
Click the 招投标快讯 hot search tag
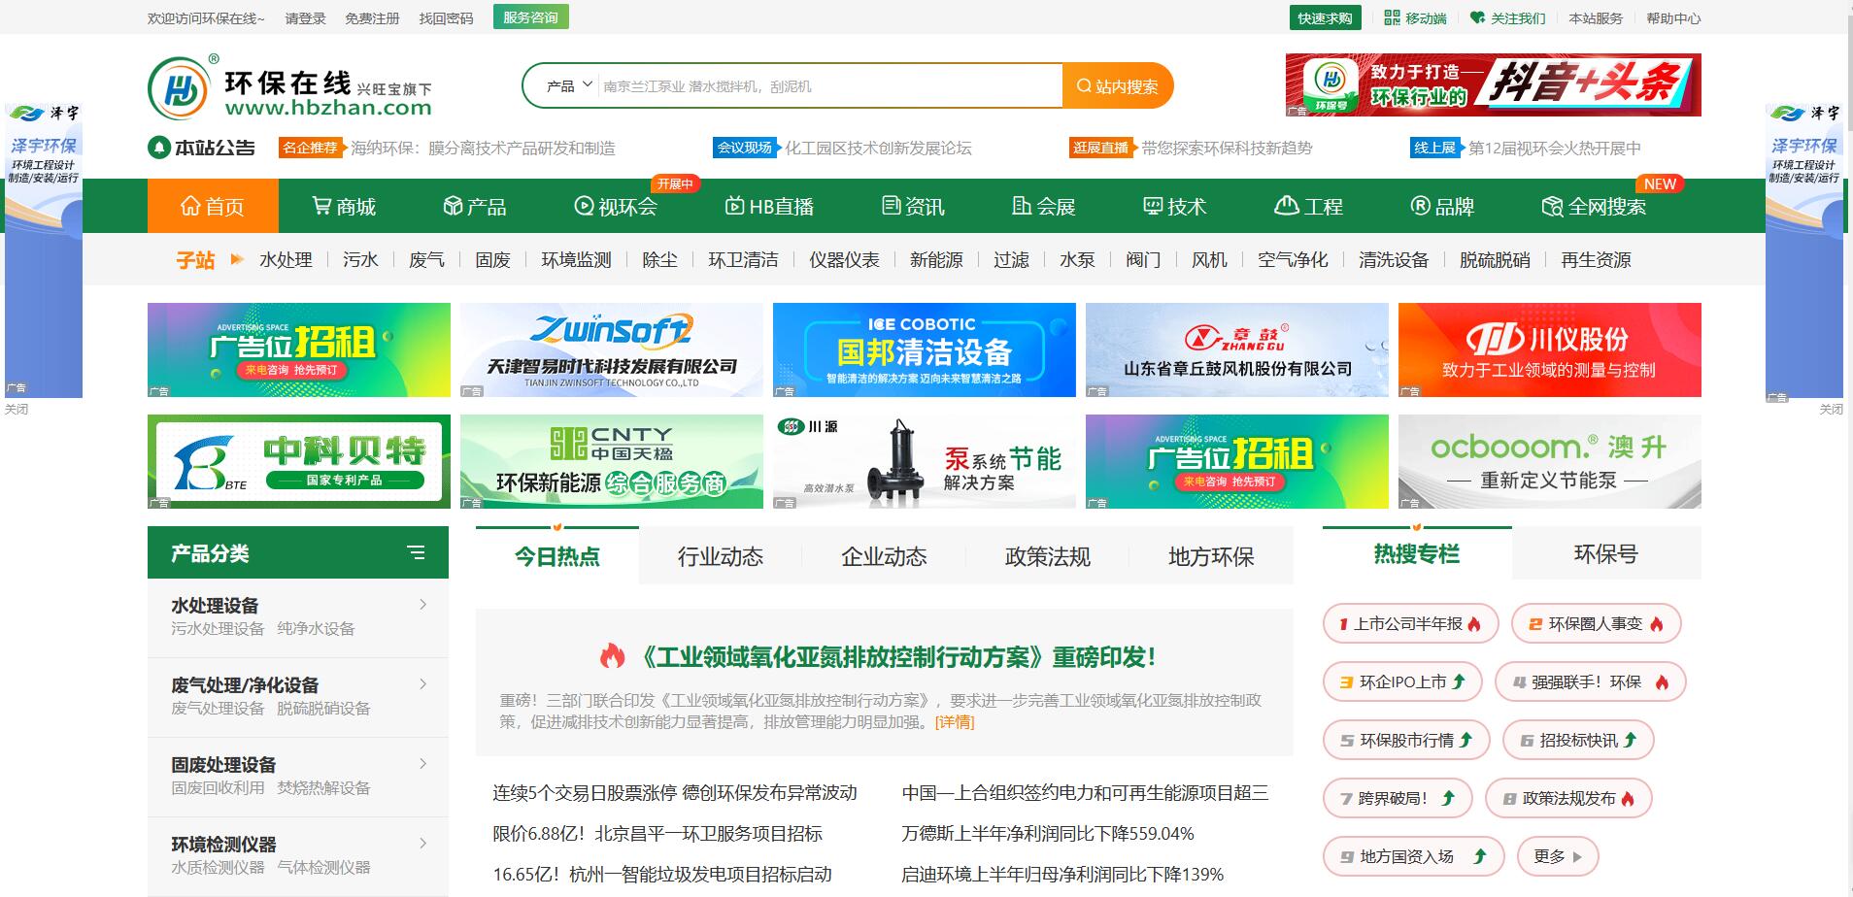click(x=1578, y=740)
